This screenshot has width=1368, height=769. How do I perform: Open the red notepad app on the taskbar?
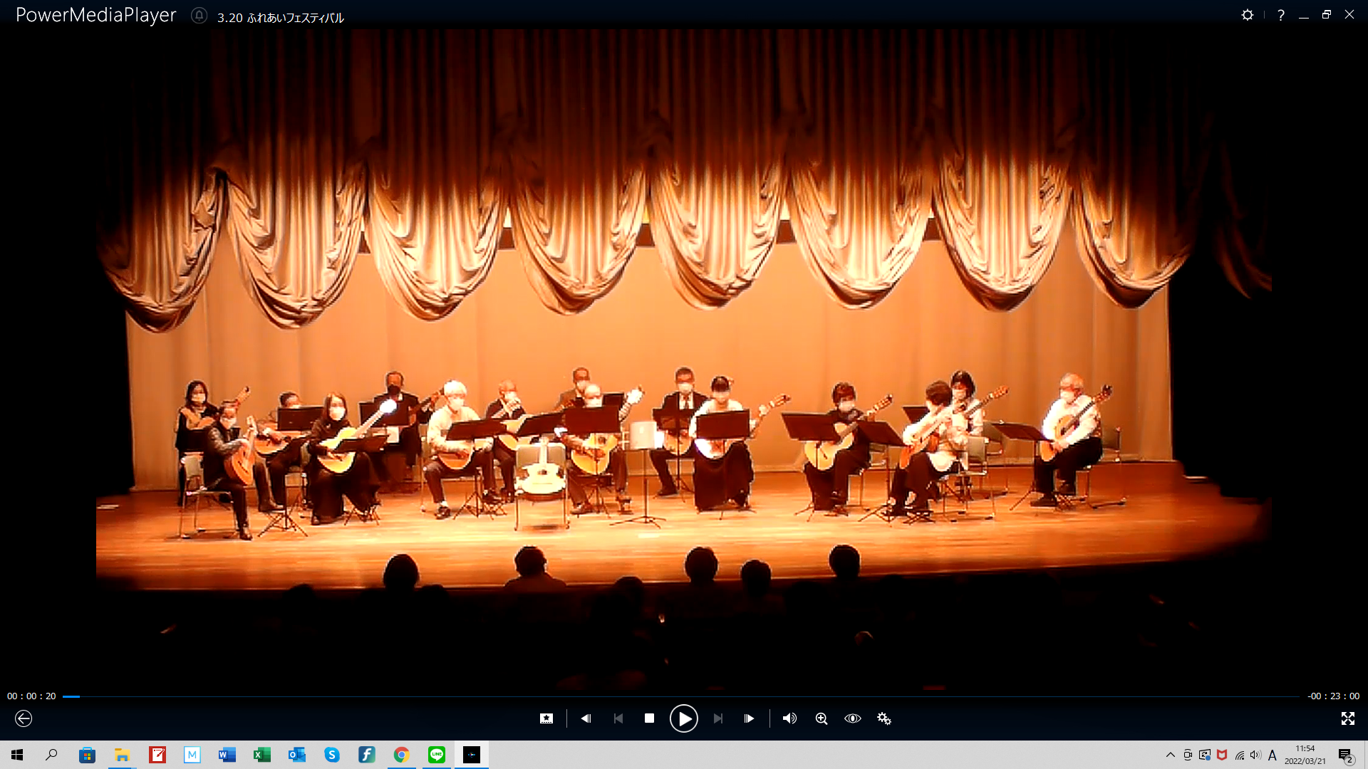click(x=157, y=755)
